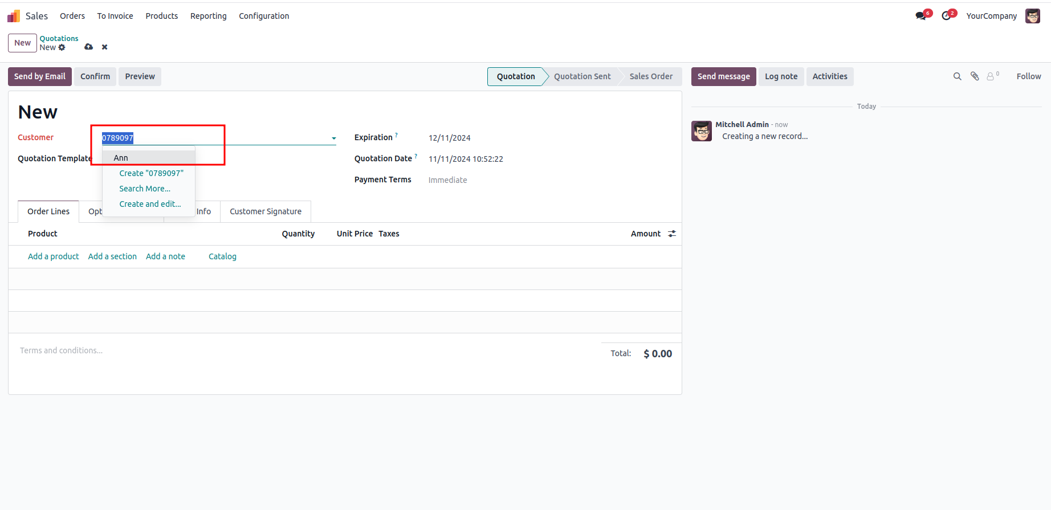
Task: Open the YourCompany company switcher
Action: 991,16
